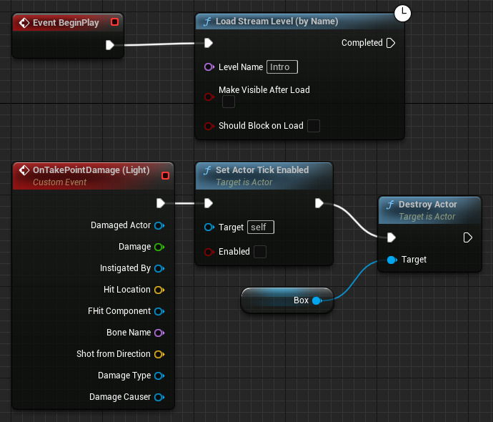Select the Box variable node
The width and height of the screenshot is (493, 422).
point(287,300)
